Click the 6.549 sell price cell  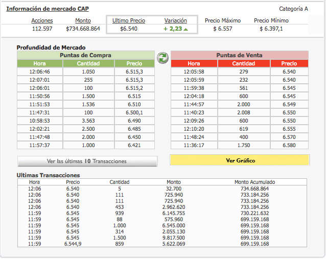(289, 104)
